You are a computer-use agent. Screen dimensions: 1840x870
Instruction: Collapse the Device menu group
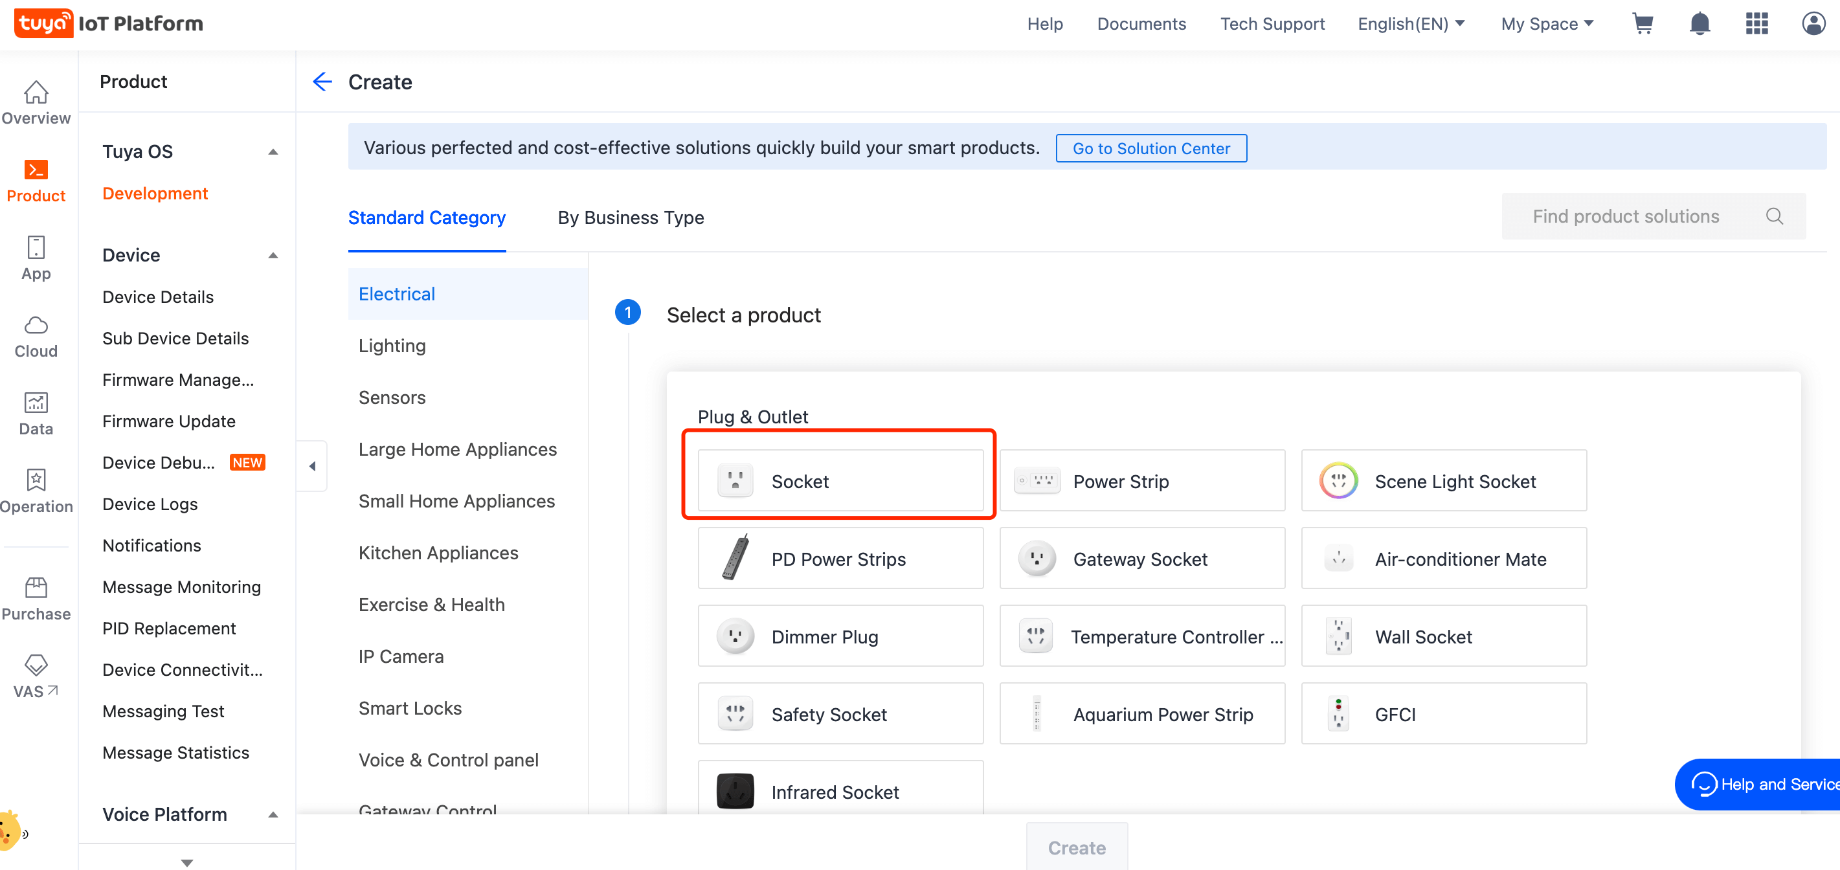click(x=273, y=255)
